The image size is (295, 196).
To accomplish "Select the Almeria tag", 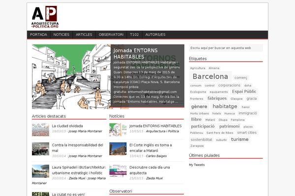I will 214,68.
